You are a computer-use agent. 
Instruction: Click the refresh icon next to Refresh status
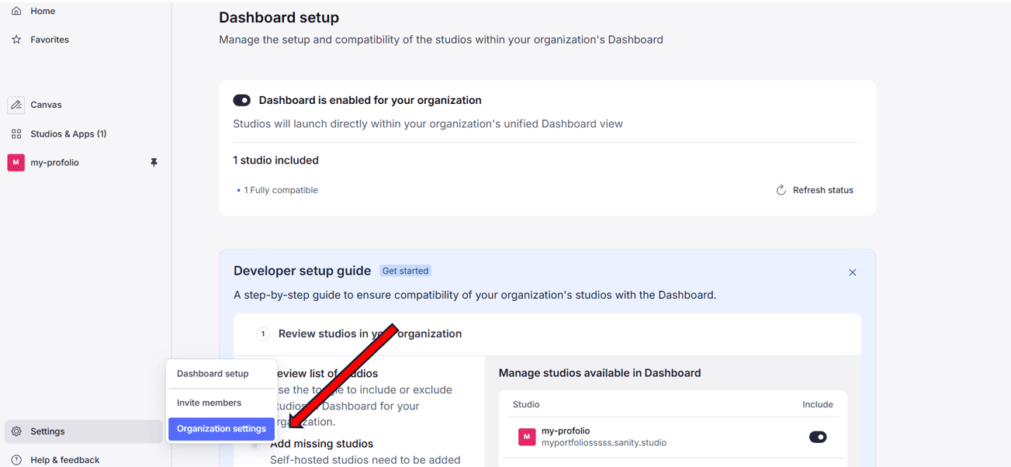[781, 189]
